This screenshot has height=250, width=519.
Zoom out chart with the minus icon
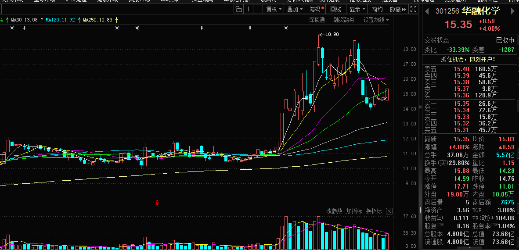(258, 9)
